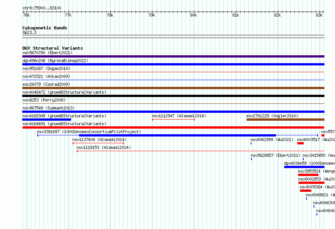Click the 79k ruler position label
The image size is (335, 229).
[152, 15]
